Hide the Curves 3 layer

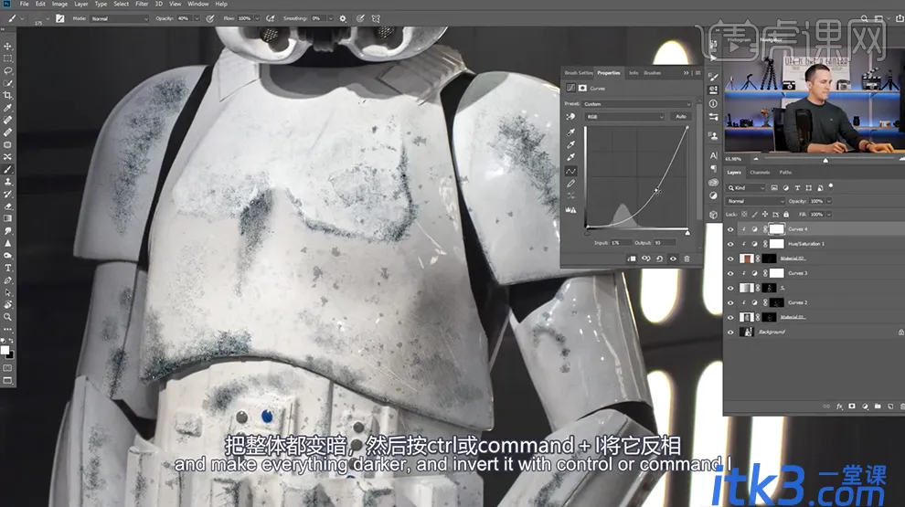pos(730,273)
